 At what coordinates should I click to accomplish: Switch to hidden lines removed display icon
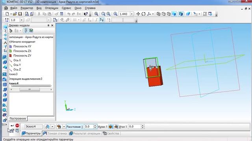point(164,14)
